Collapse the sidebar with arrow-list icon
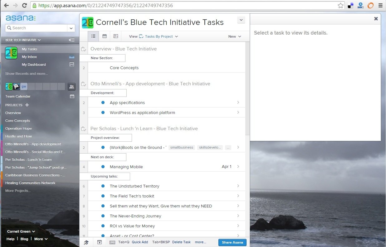This screenshot has width=386, height=247. pyautogui.click(x=72, y=40)
